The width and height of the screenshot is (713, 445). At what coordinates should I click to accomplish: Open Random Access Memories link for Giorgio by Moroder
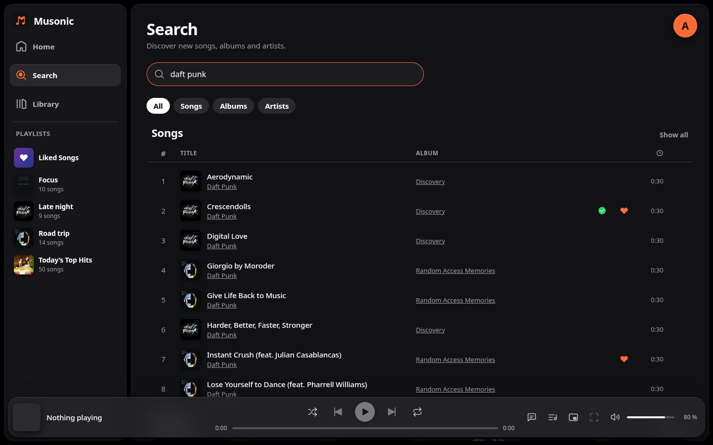tap(456, 270)
